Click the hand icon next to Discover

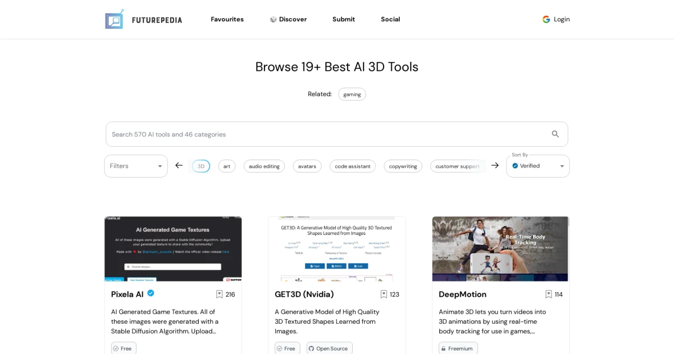(x=272, y=19)
